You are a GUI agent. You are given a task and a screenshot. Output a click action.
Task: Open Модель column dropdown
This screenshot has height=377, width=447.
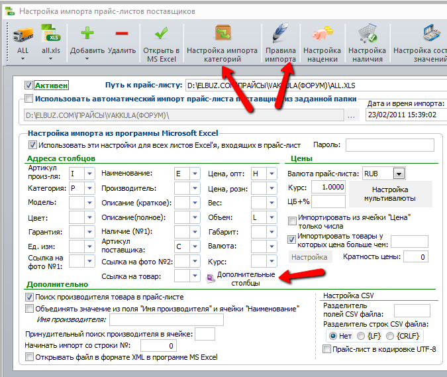pos(89,203)
